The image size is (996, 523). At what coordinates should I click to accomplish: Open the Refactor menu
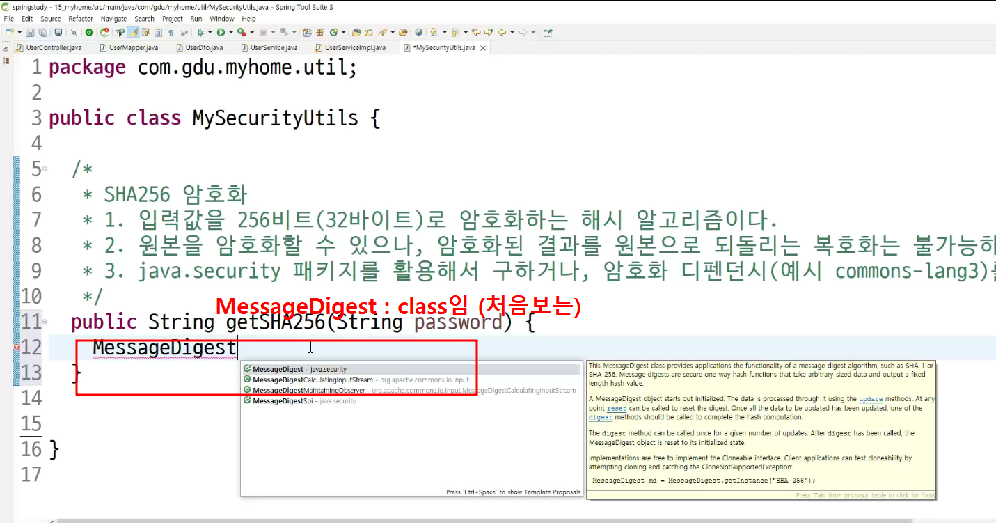click(81, 19)
